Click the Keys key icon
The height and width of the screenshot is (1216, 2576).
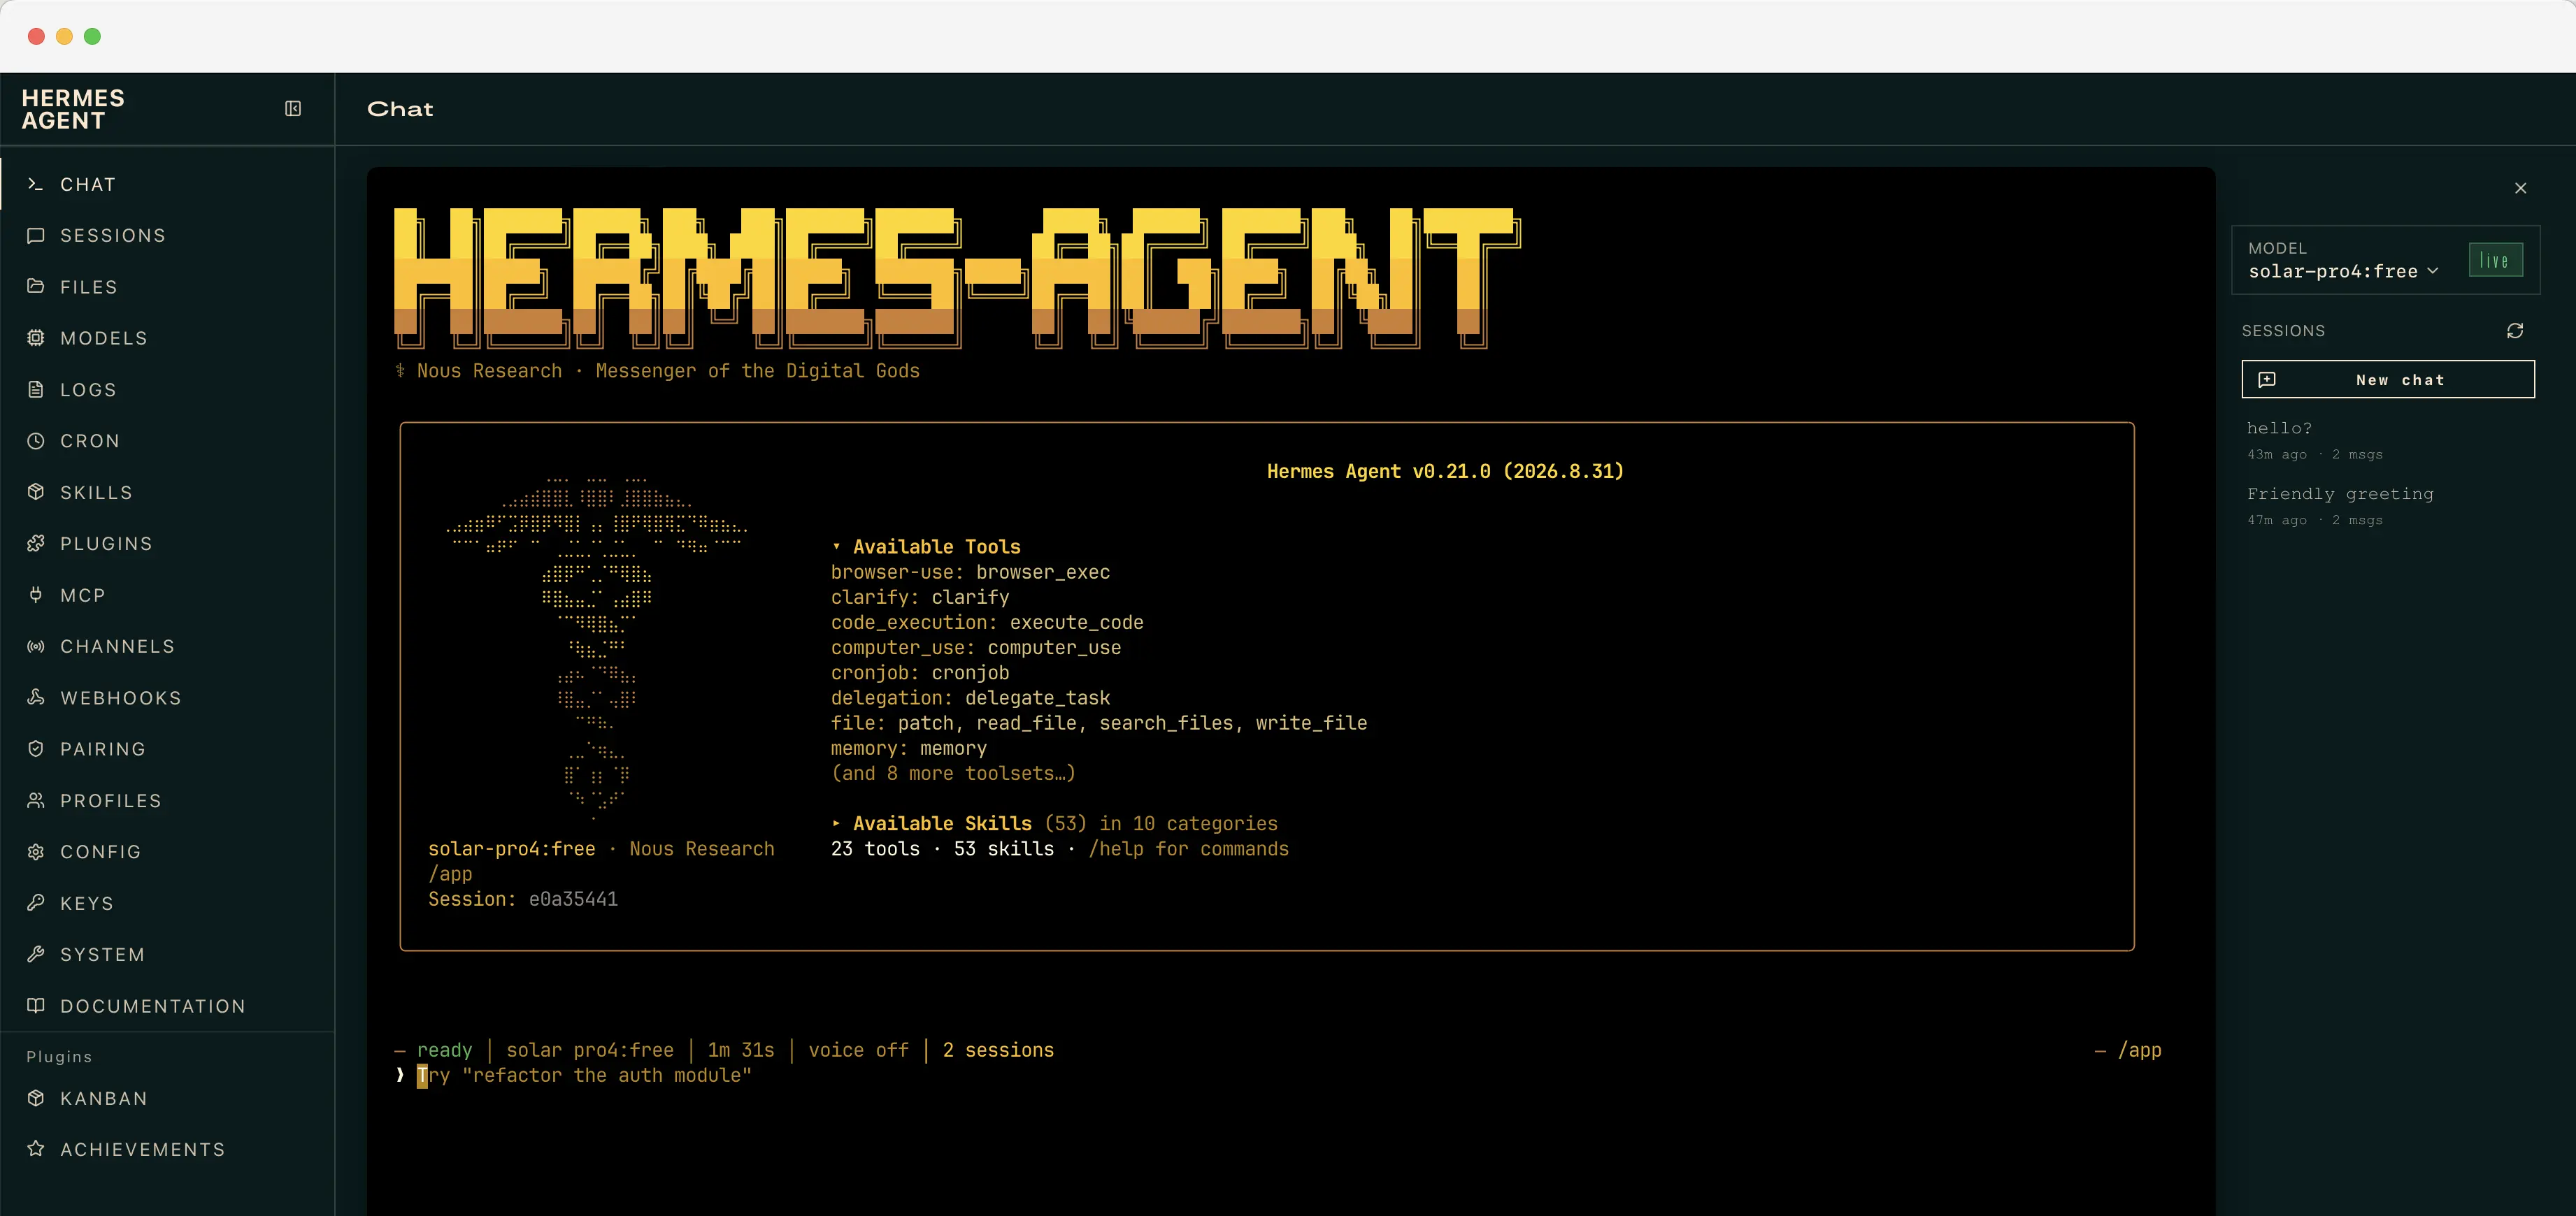(36, 903)
